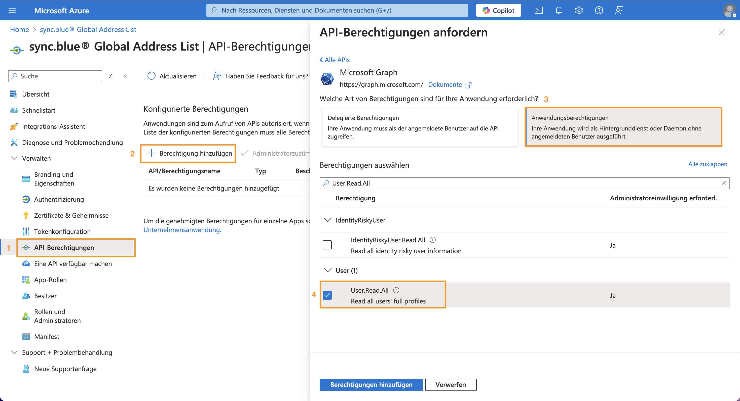This screenshot has height=401, width=740.
Task: Open the help question mark menu
Action: (599, 11)
